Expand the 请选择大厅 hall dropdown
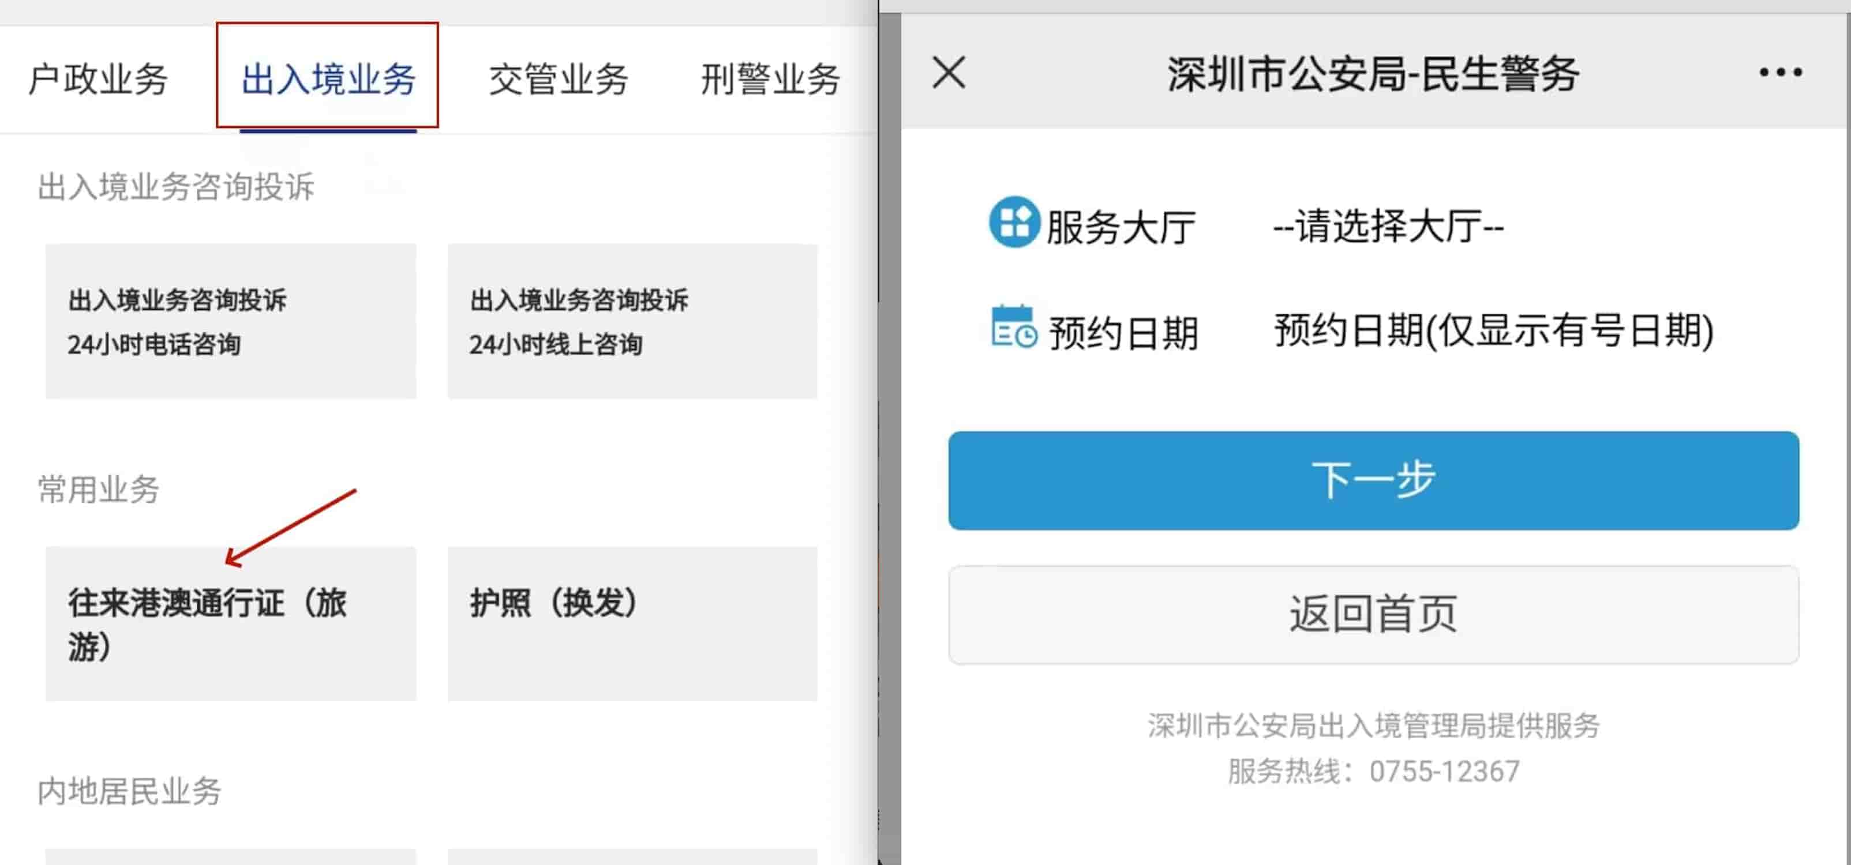1851x865 pixels. click(x=1388, y=226)
